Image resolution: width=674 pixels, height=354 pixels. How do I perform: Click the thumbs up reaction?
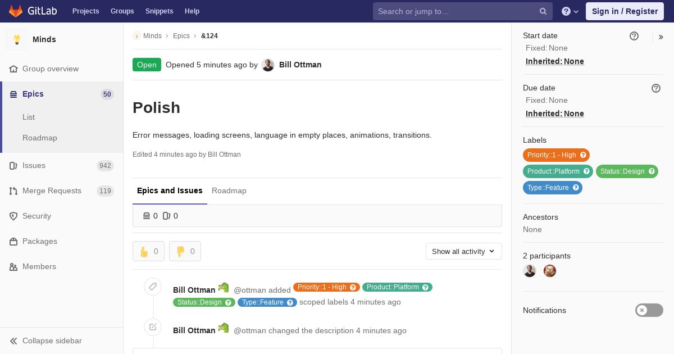point(148,251)
